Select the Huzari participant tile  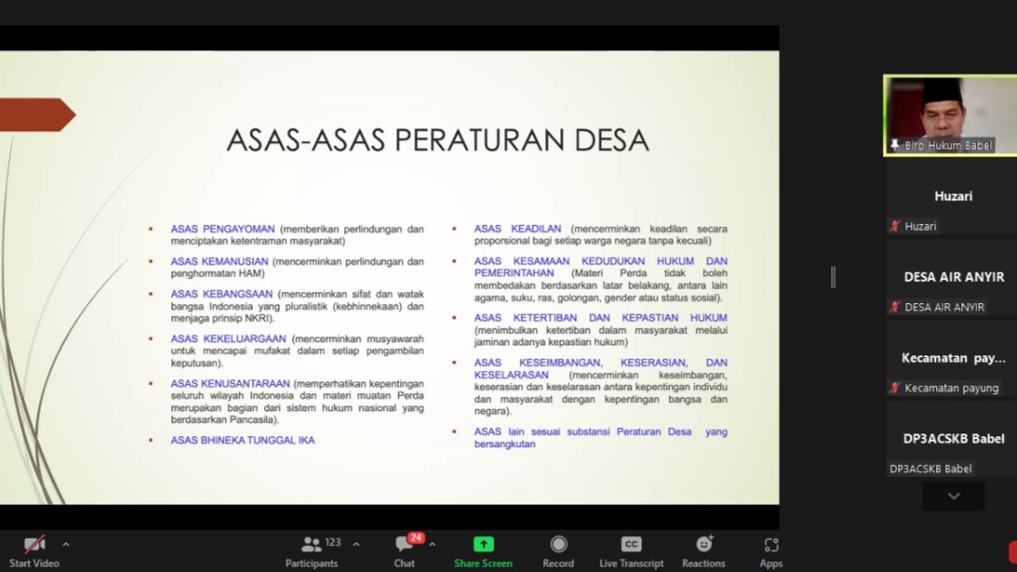952,196
